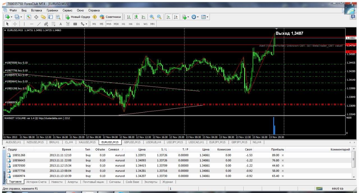Toggle the Market Watch window
This screenshot has height=193, width=359.
click(29, 17)
